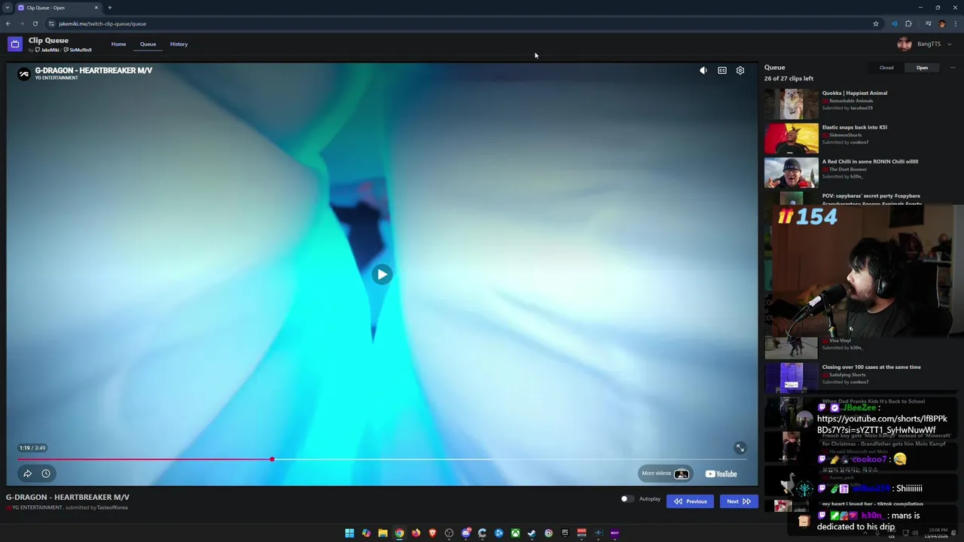Open the Home tab
This screenshot has width=964, height=542.
click(x=118, y=44)
